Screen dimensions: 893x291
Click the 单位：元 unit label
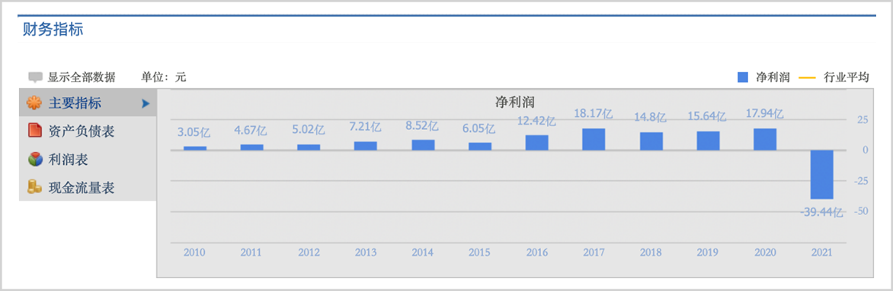click(164, 77)
